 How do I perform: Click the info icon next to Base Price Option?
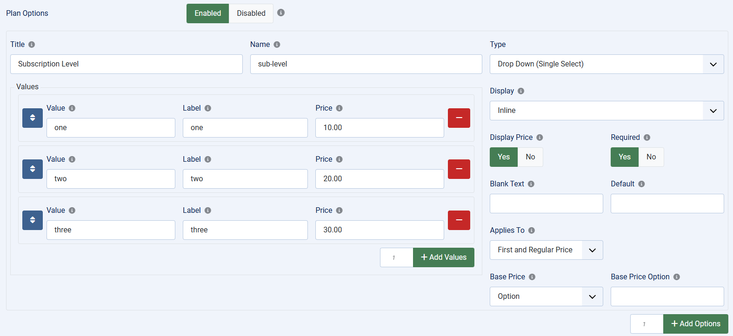click(677, 277)
